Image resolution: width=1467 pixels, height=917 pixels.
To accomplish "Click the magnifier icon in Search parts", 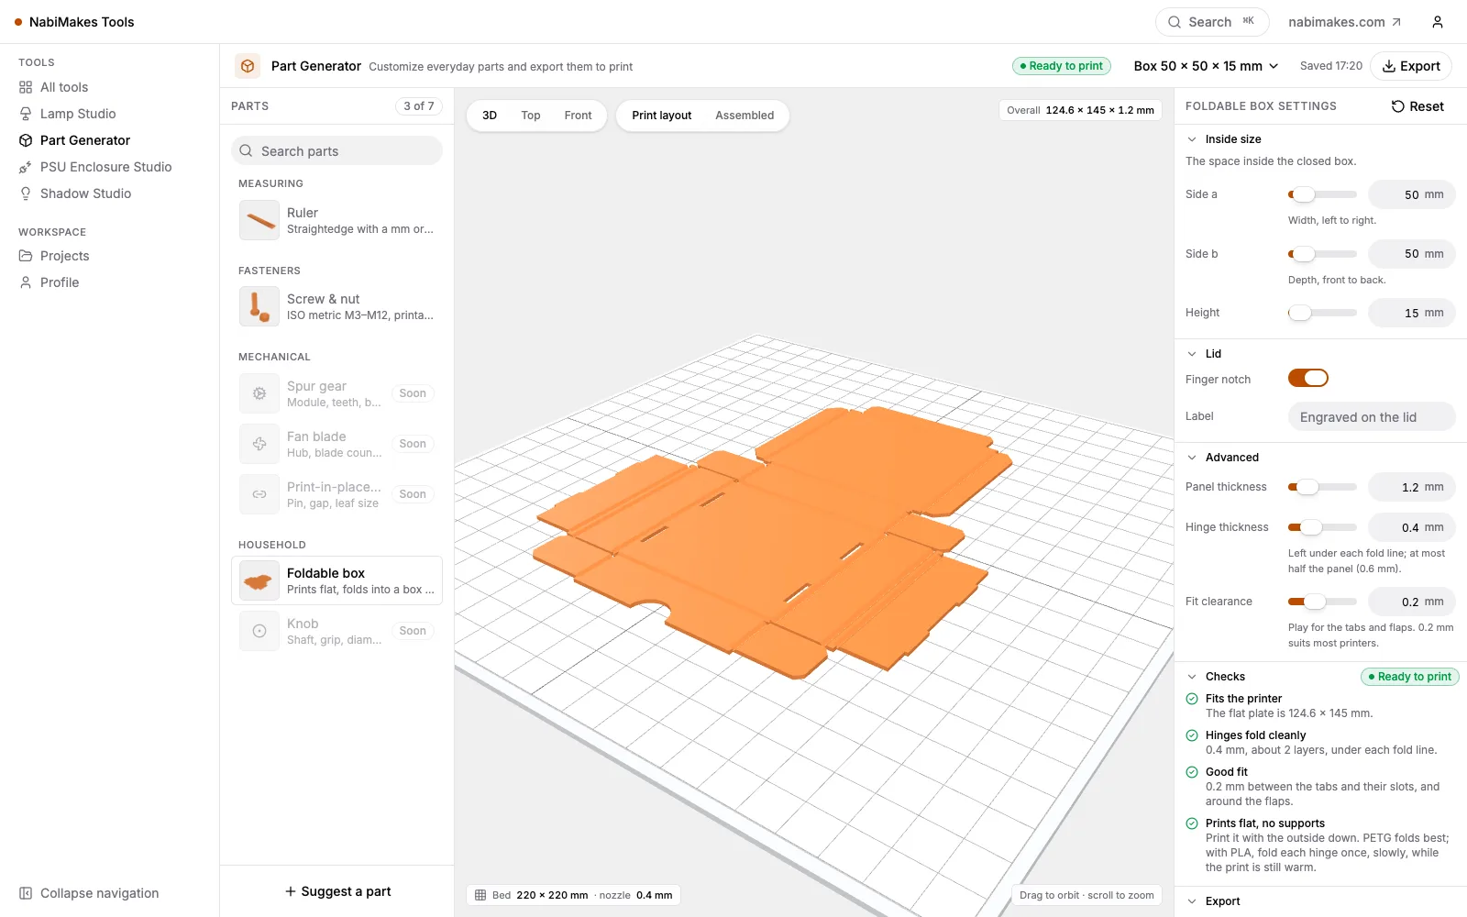I will pyautogui.click(x=246, y=150).
